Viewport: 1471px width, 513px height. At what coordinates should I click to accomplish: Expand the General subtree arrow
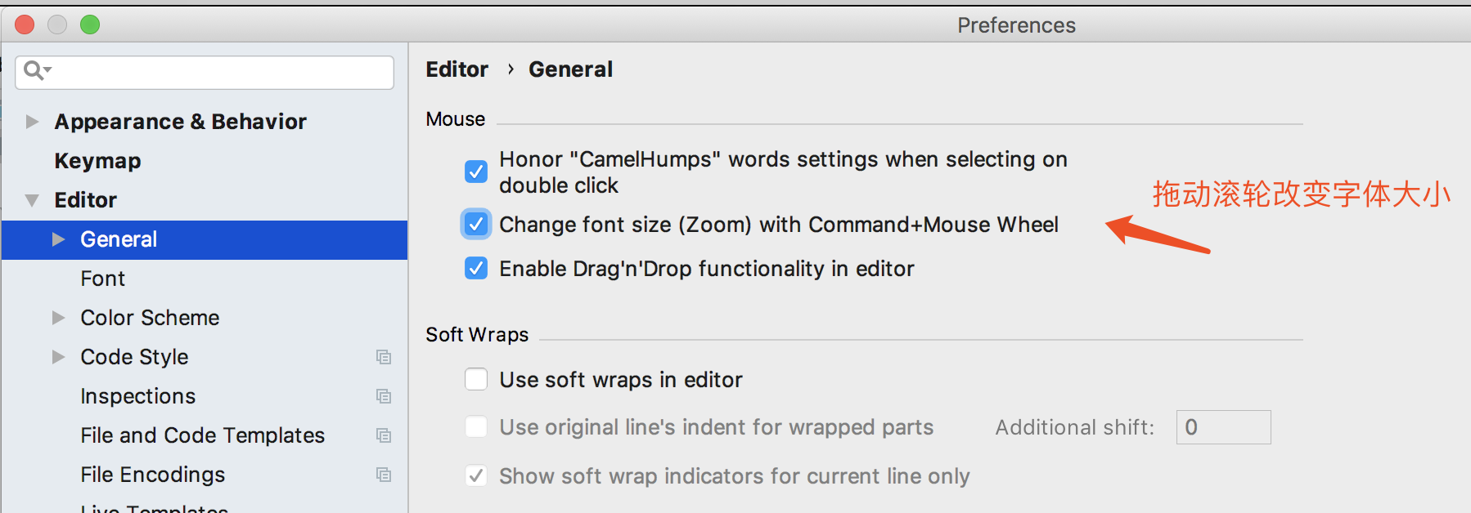(58, 239)
